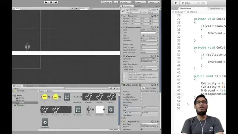The width and height of the screenshot is (238, 134).
Task: Select the Cactus sprite asset
Action: [x=89, y=110]
